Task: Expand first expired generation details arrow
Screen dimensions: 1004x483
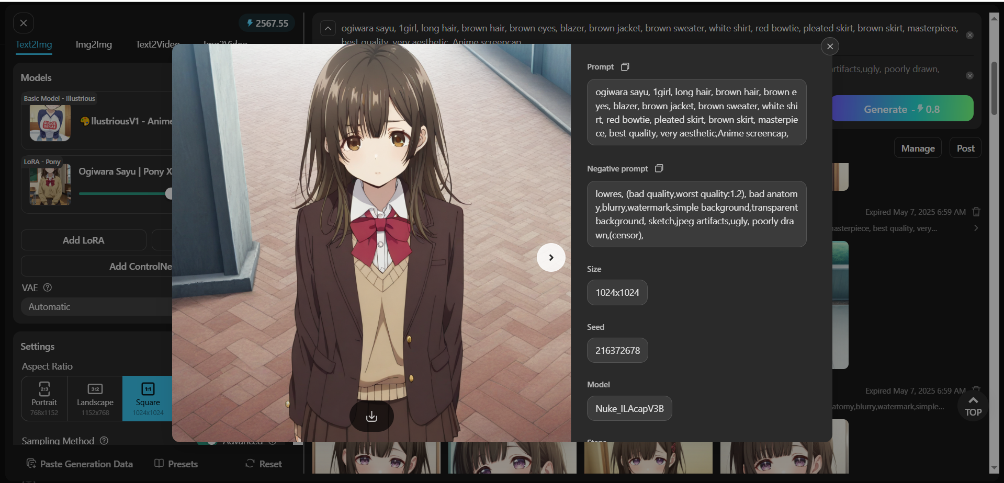Action: click(x=976, y=228)
